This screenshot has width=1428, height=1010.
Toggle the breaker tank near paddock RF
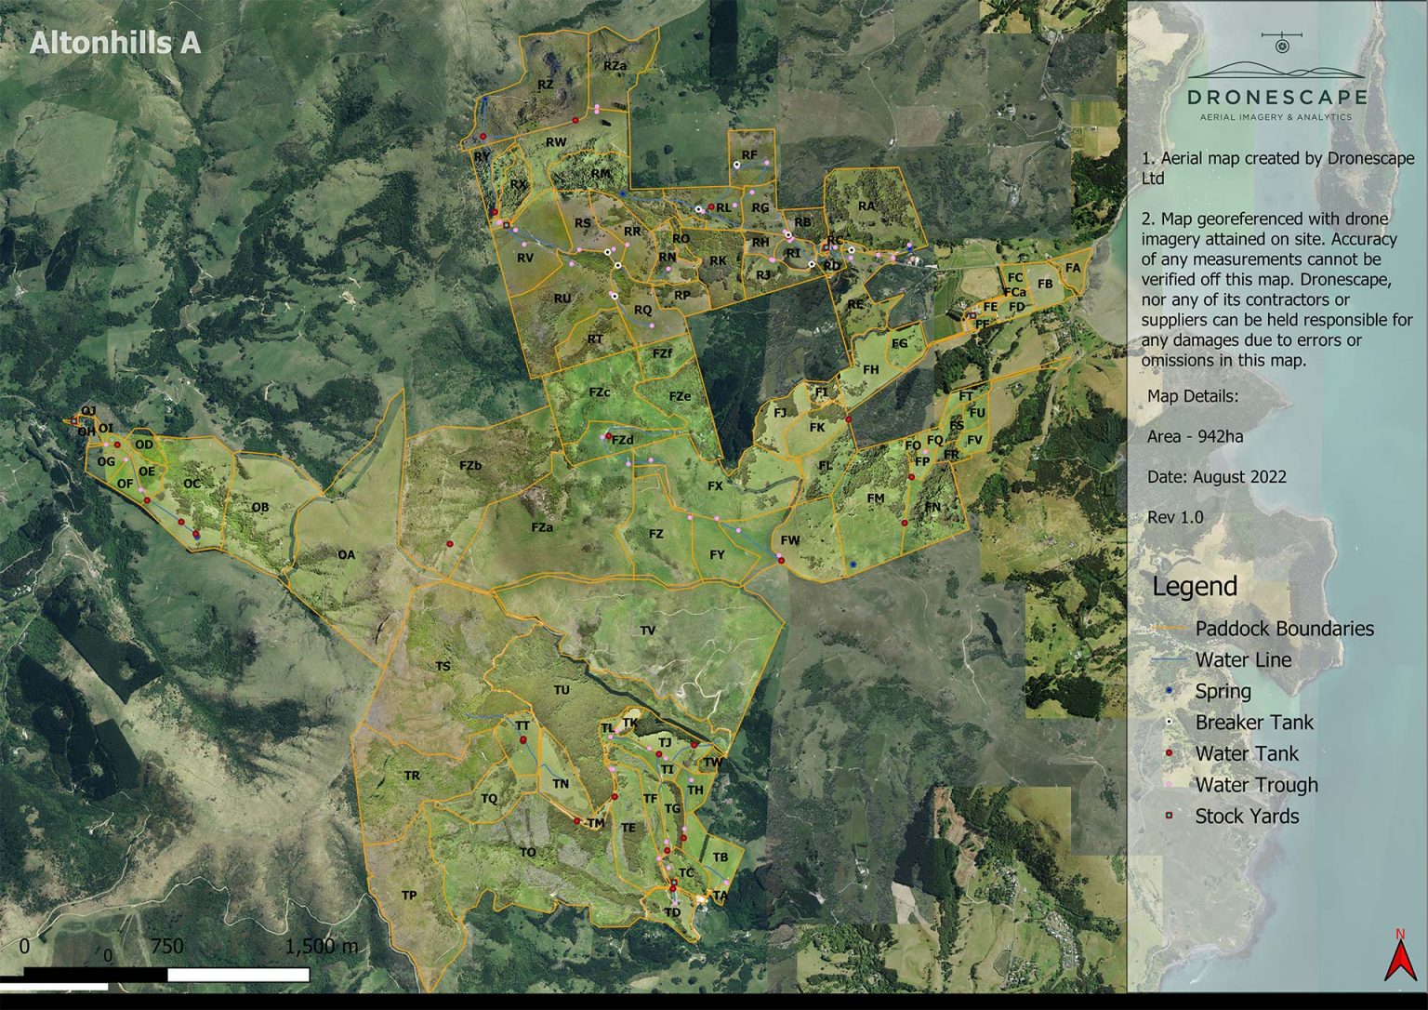(735, 163)
